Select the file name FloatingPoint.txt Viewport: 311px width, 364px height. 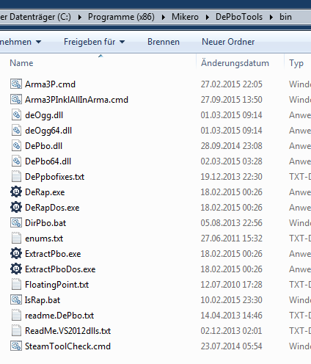pyautogui.click(x=56, y=285)
